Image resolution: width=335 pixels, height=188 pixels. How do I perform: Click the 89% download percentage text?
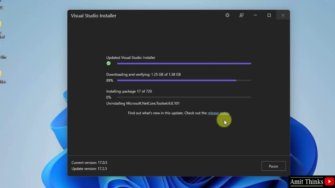pos(110,80)
